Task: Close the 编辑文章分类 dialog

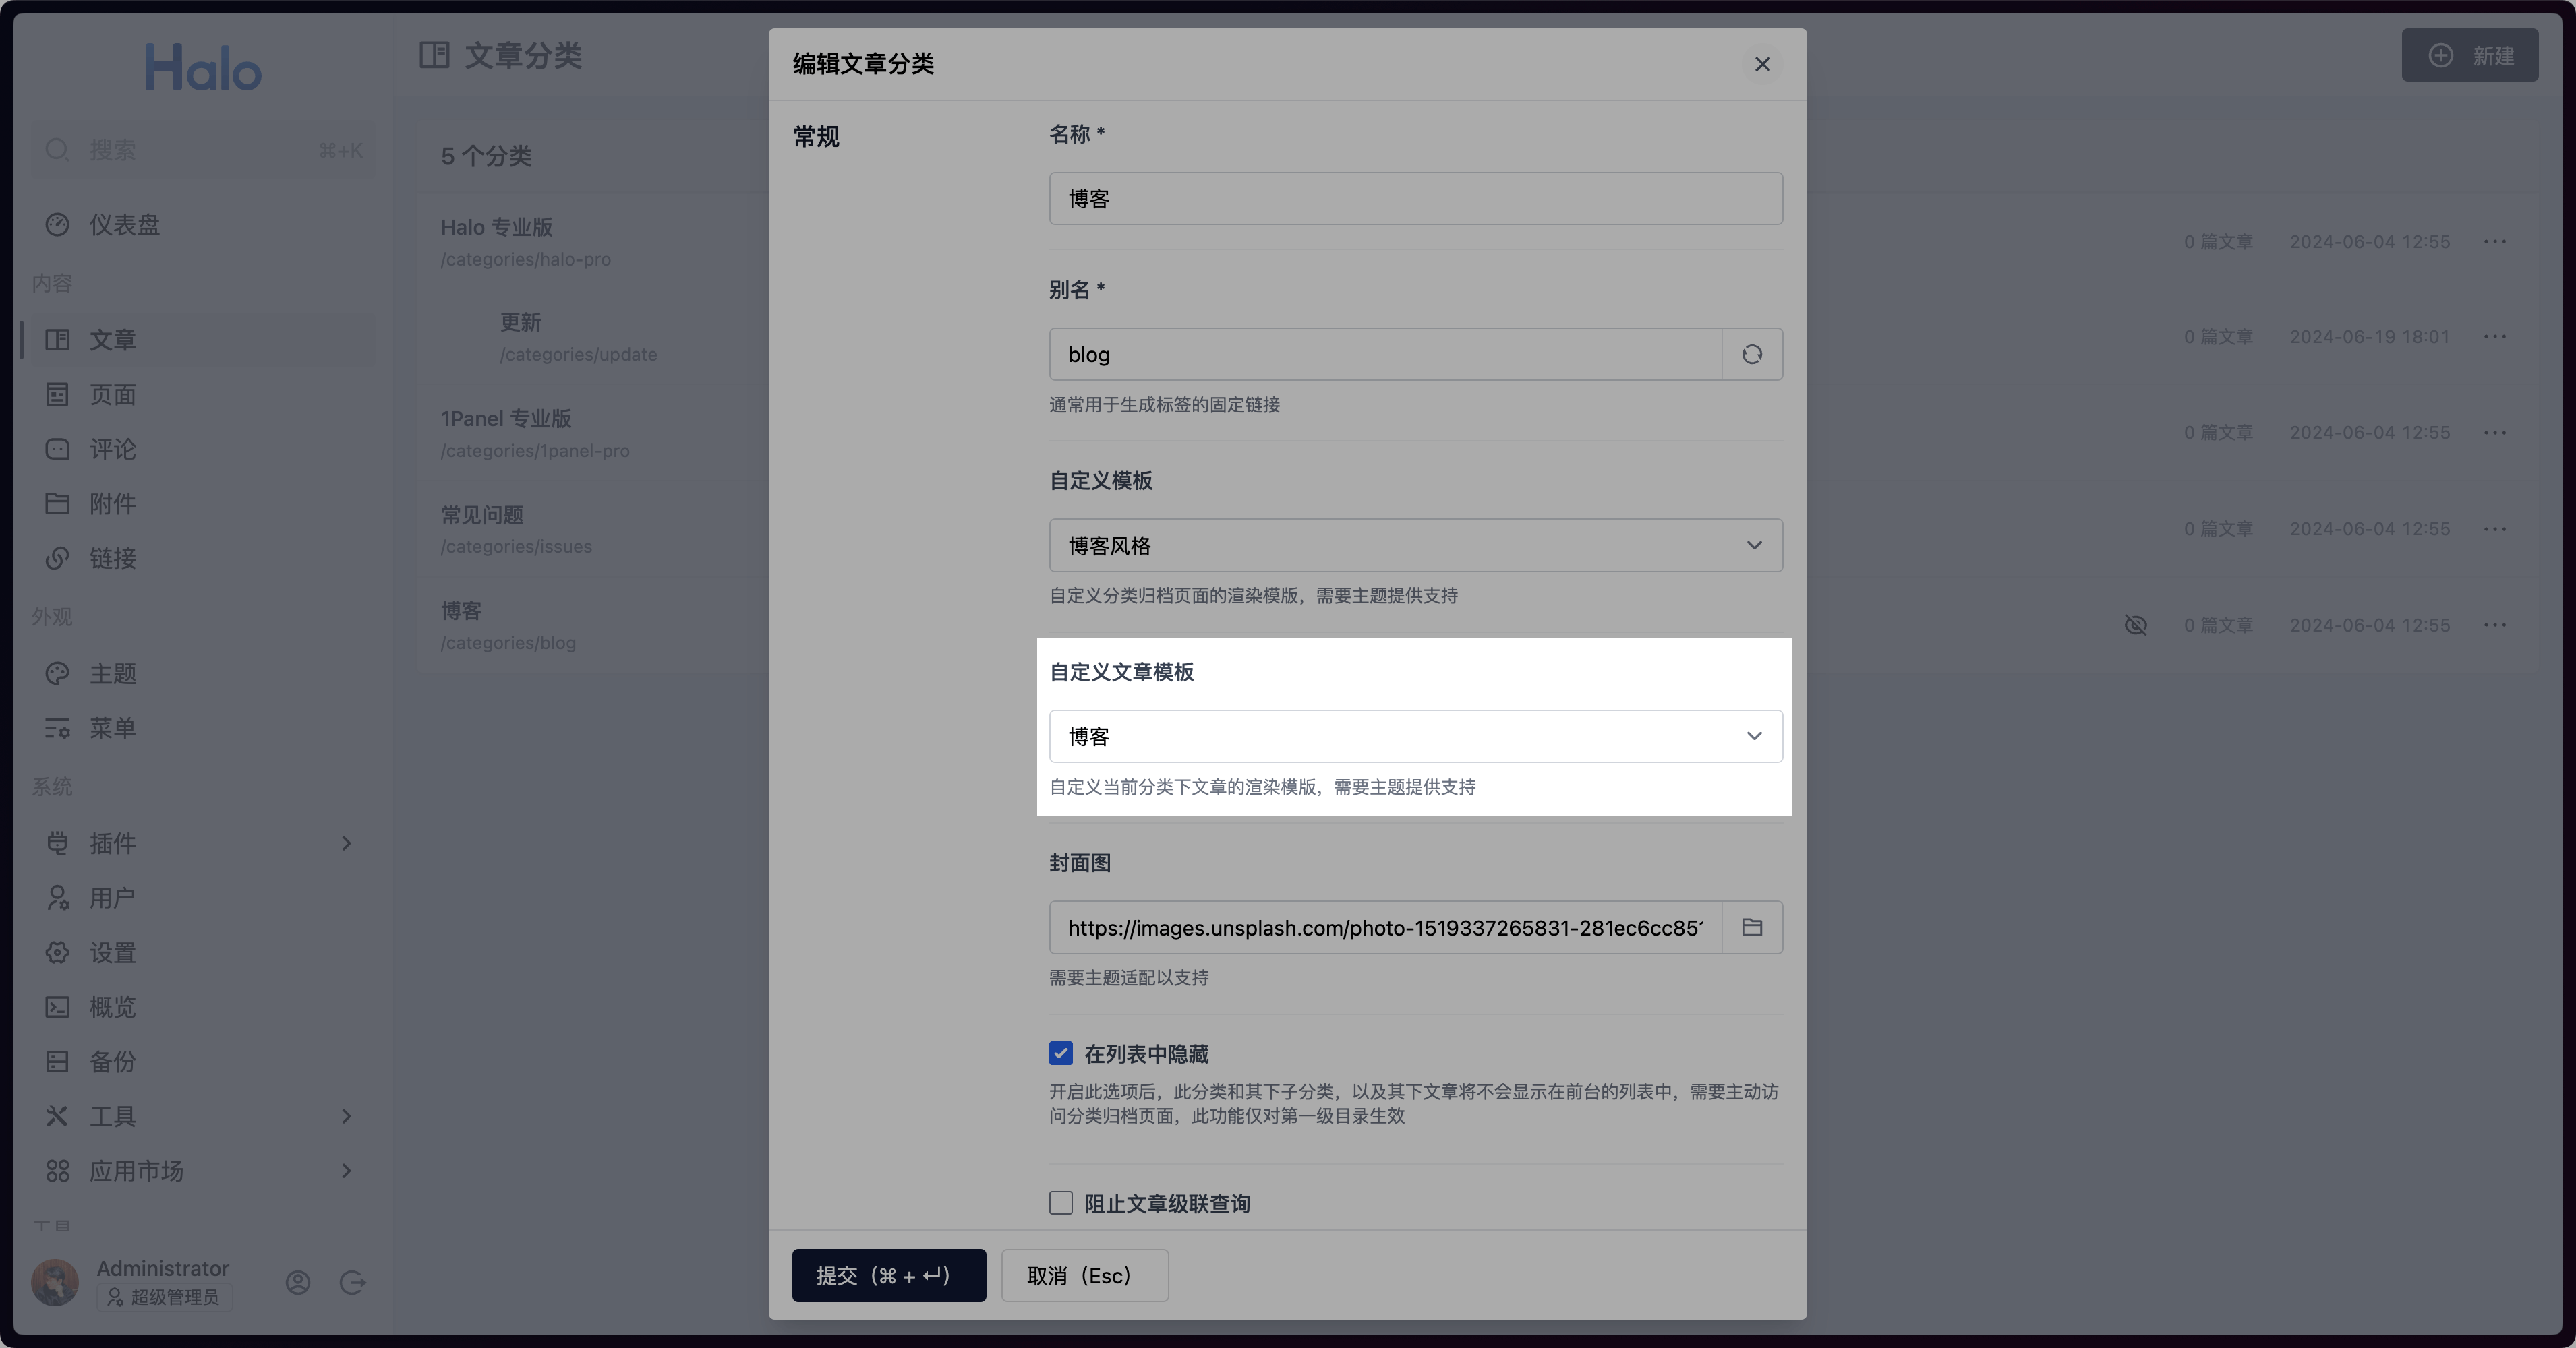Action: click(x=1762, y=64)
